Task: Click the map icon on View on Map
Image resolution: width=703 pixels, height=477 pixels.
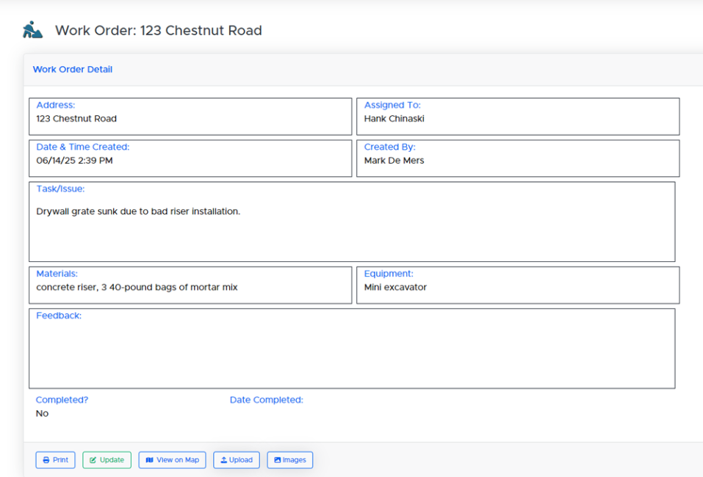Action: (150, 460)
